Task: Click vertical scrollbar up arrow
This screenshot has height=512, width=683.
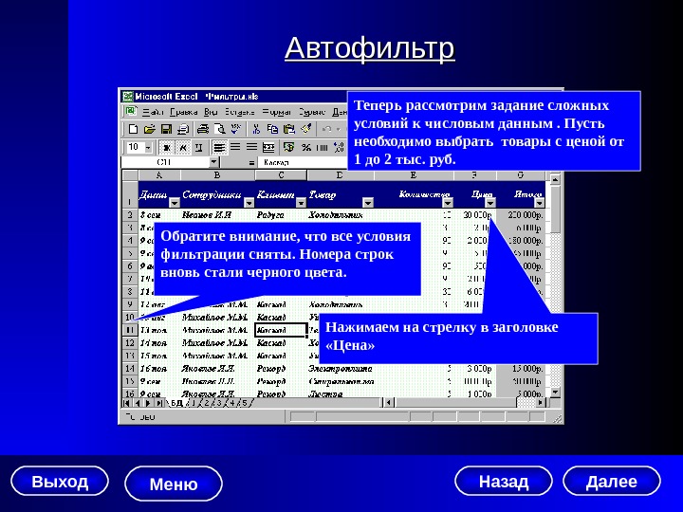Action: [555, 178]
